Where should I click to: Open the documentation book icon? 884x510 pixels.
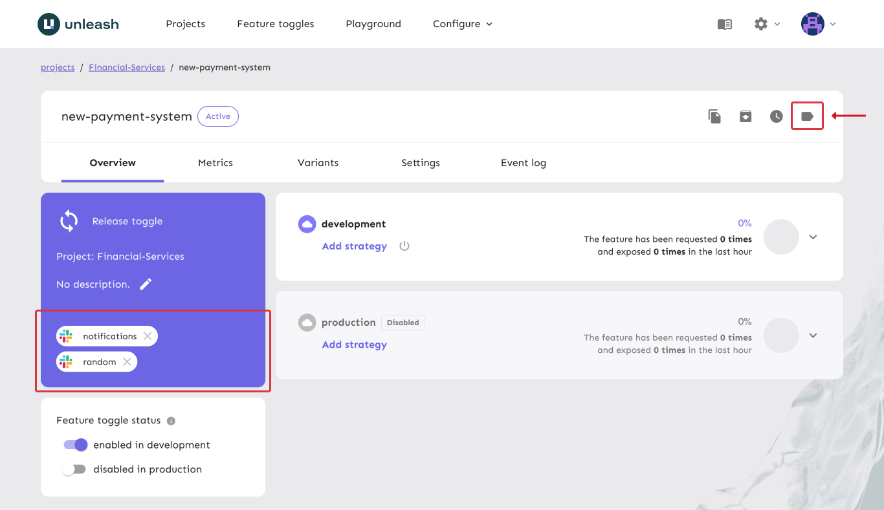725,24
